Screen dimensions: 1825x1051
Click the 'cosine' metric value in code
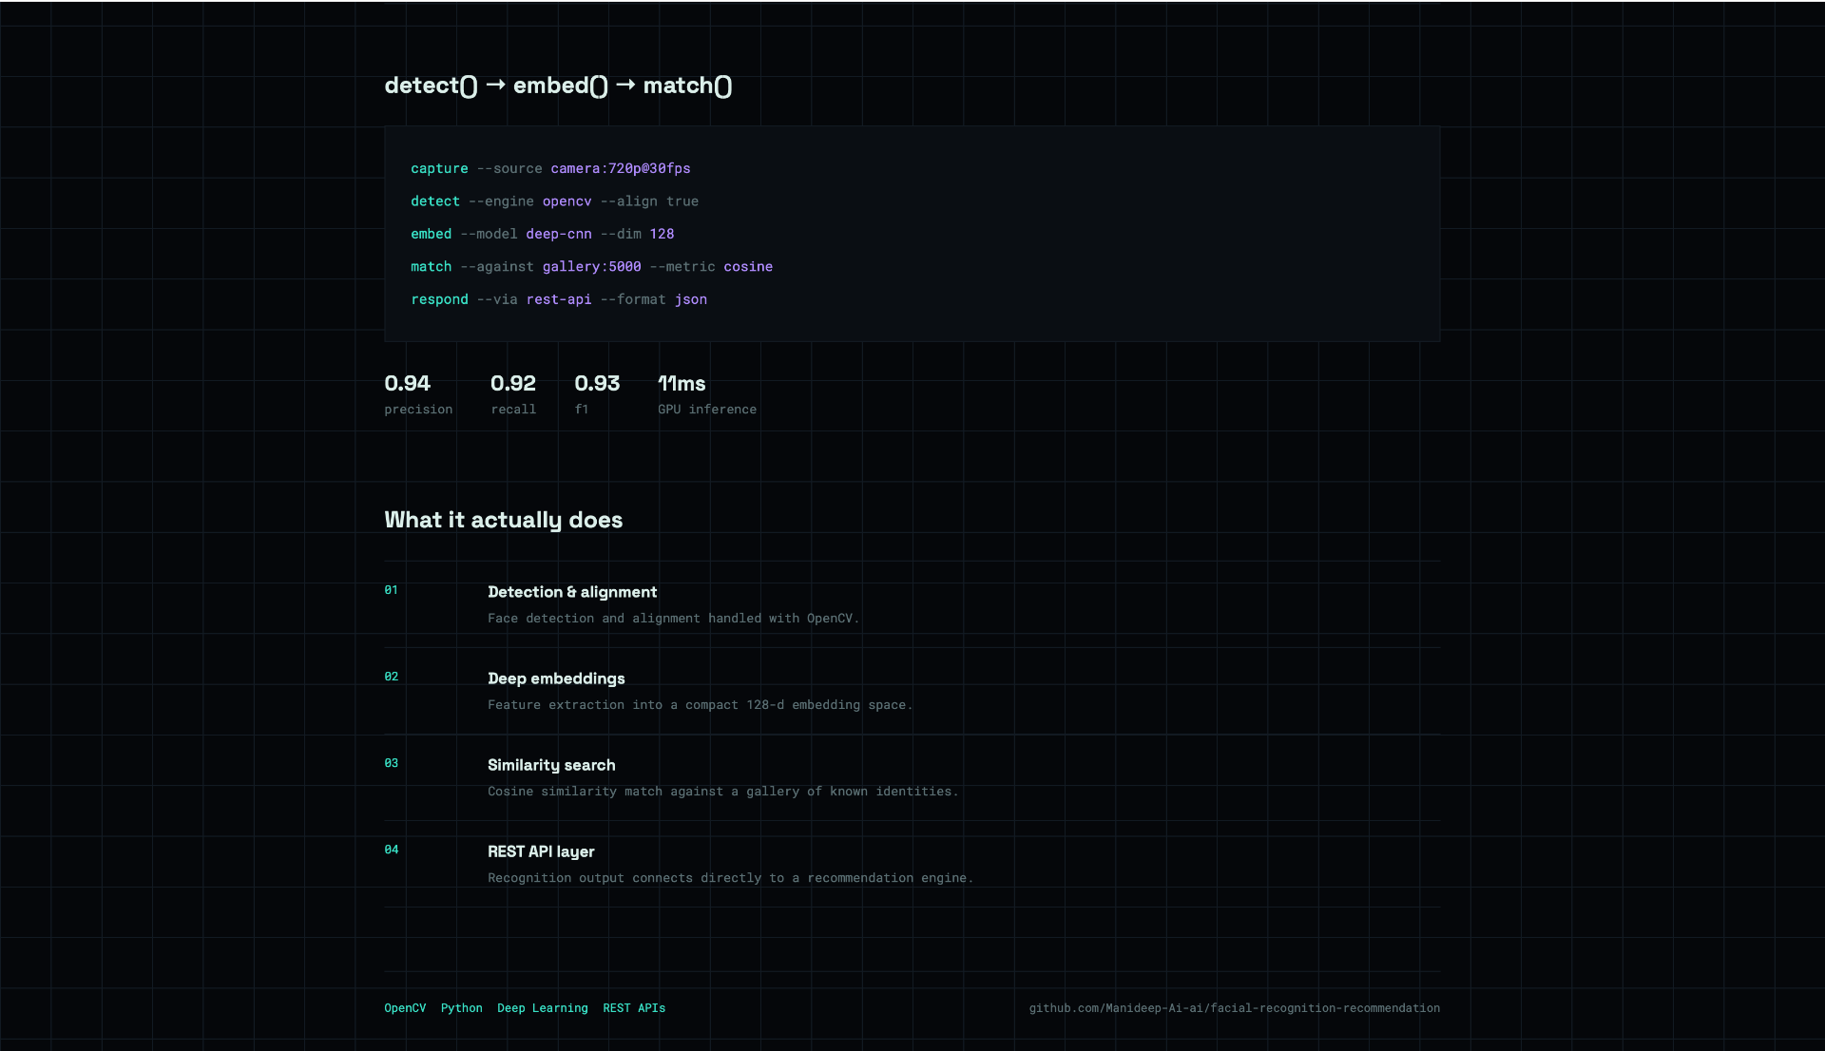(748, 267)
